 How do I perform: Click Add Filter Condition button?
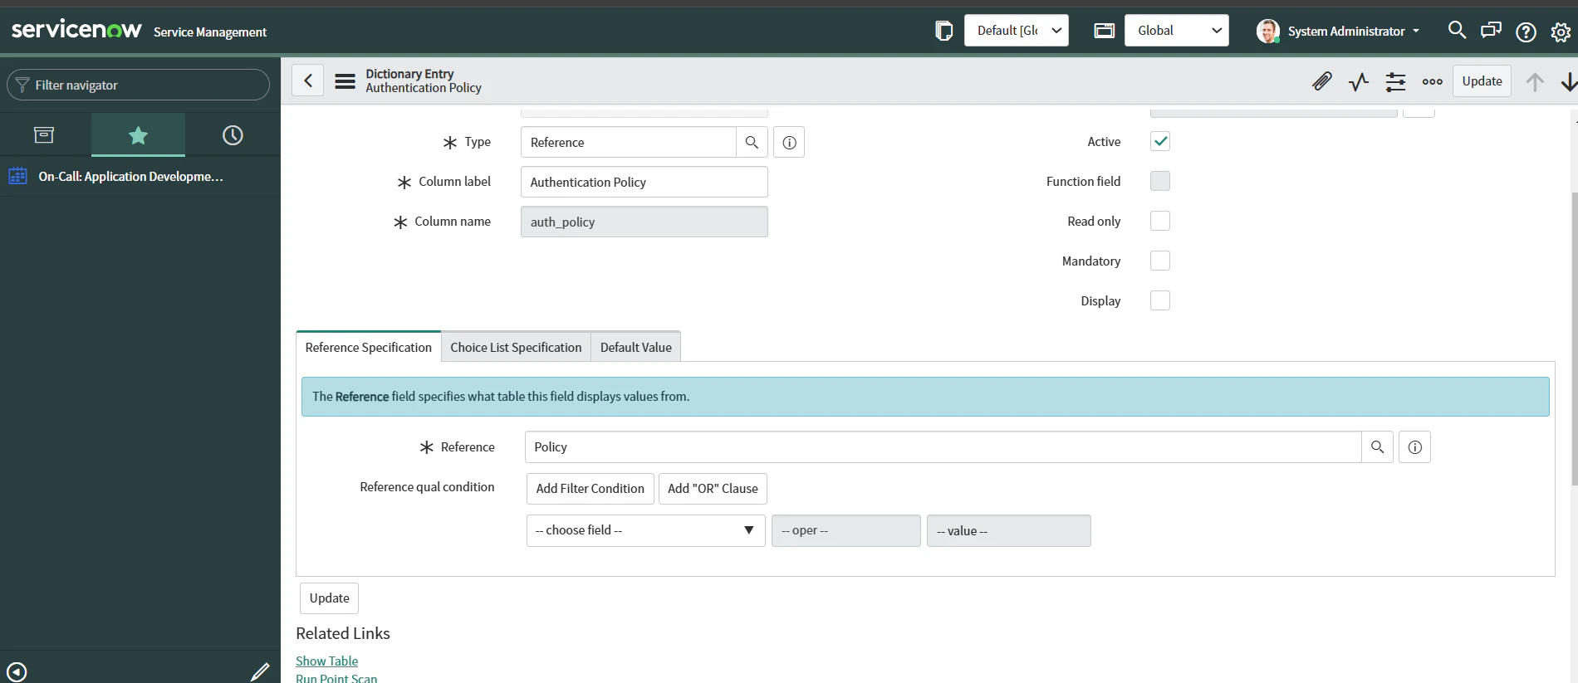(x=590, y=489)
